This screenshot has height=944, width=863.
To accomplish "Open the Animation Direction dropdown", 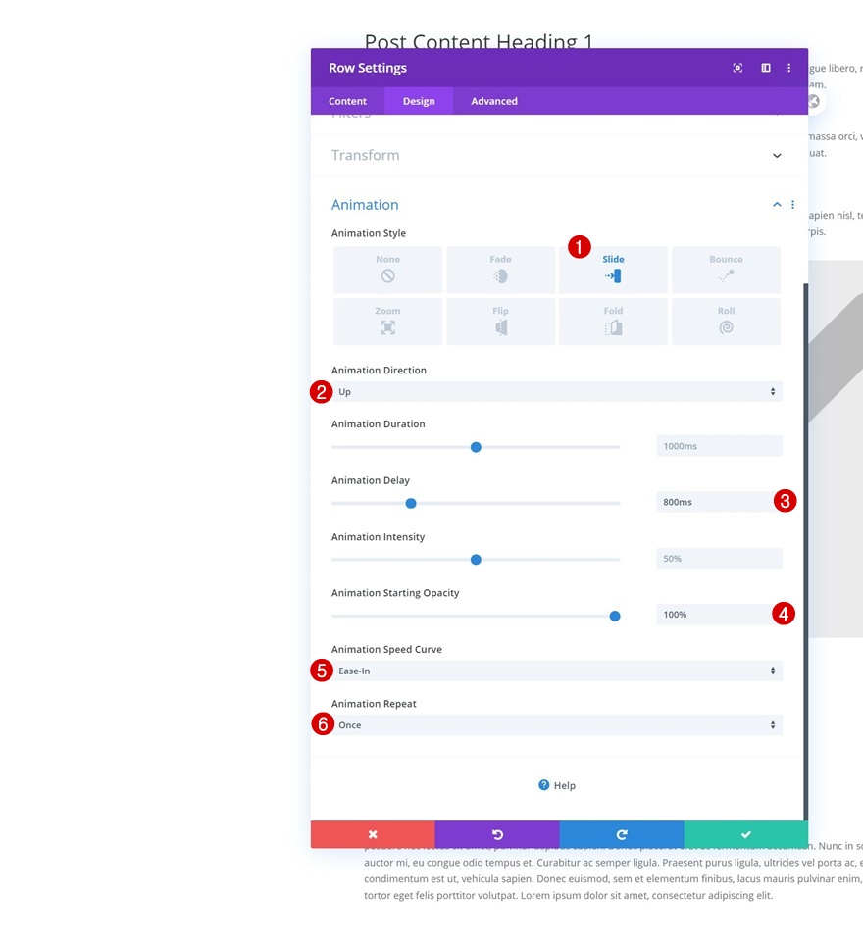I will tap(557, 392).
